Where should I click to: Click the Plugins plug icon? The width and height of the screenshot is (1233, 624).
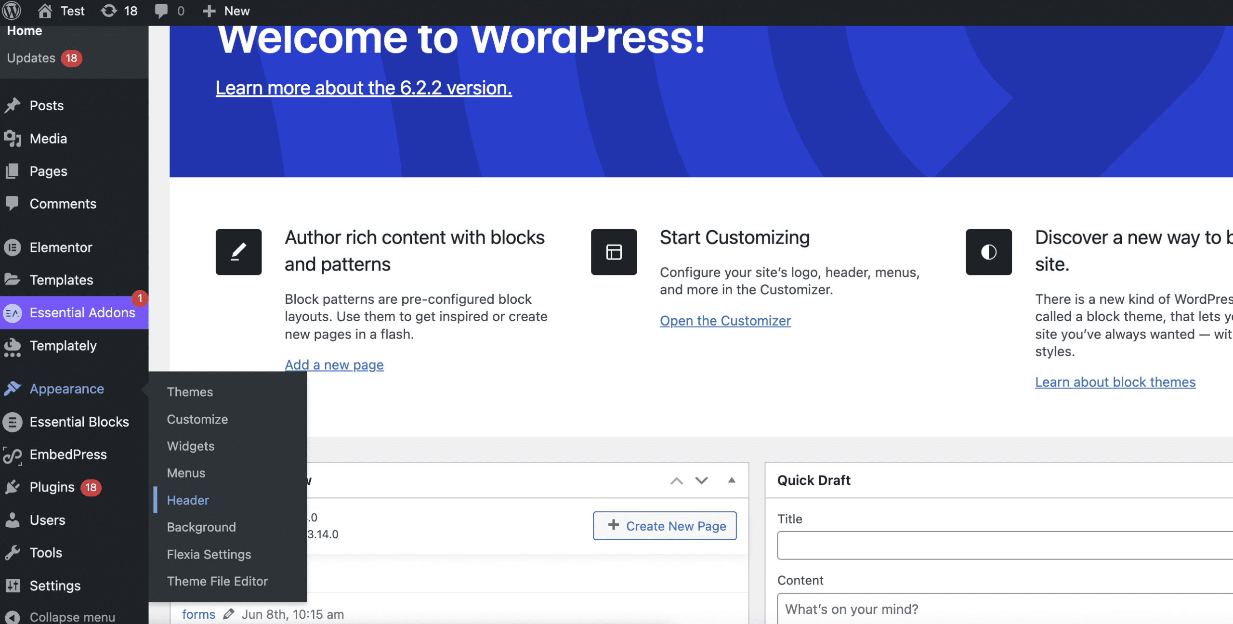(13, 487)
